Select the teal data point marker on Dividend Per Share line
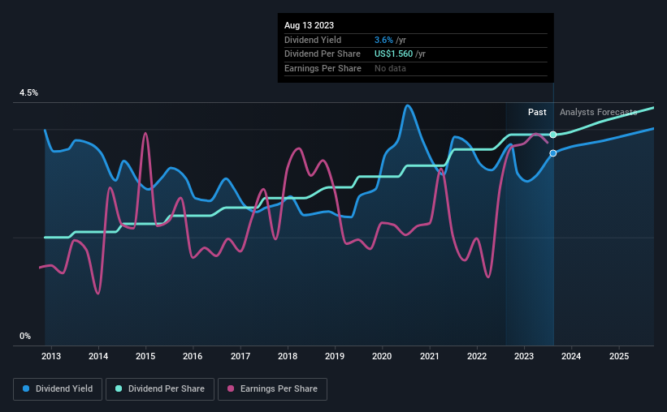The width and height of the screenshot is (667, 412). tap(553, 135)
